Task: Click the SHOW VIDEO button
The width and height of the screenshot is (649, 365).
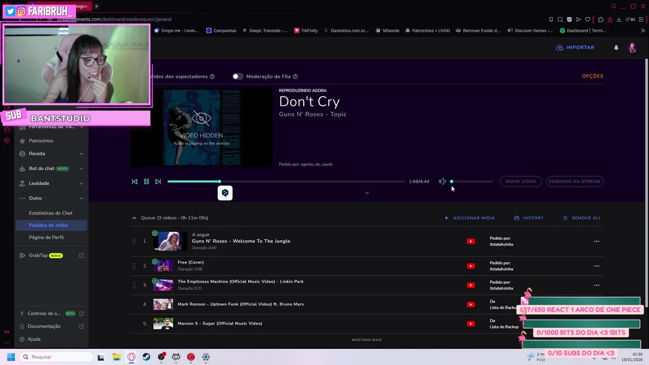Action: [520, 181]
